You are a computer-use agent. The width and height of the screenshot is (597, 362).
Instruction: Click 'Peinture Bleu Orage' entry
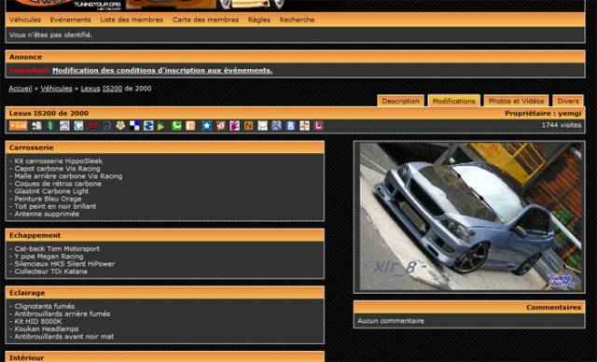pyautogui.click(x=46, y=199)
